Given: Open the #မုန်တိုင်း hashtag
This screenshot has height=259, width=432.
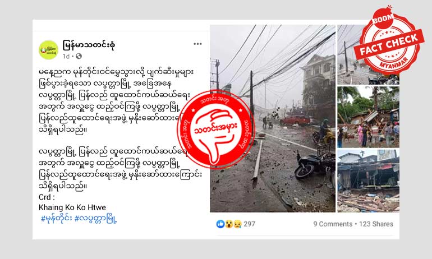Looking at the screenshot, I should tap(57, 219).
